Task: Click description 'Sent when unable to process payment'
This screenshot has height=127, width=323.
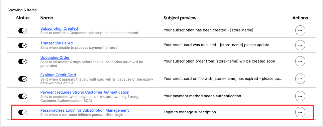Action: pyautogui.click(x=80, y=47)
